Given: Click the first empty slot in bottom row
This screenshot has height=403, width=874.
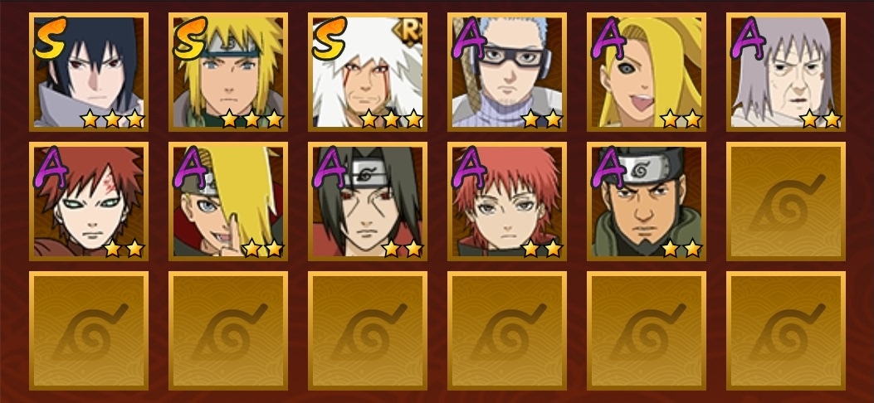Looking at the screenshot, I should click(89, 331).
